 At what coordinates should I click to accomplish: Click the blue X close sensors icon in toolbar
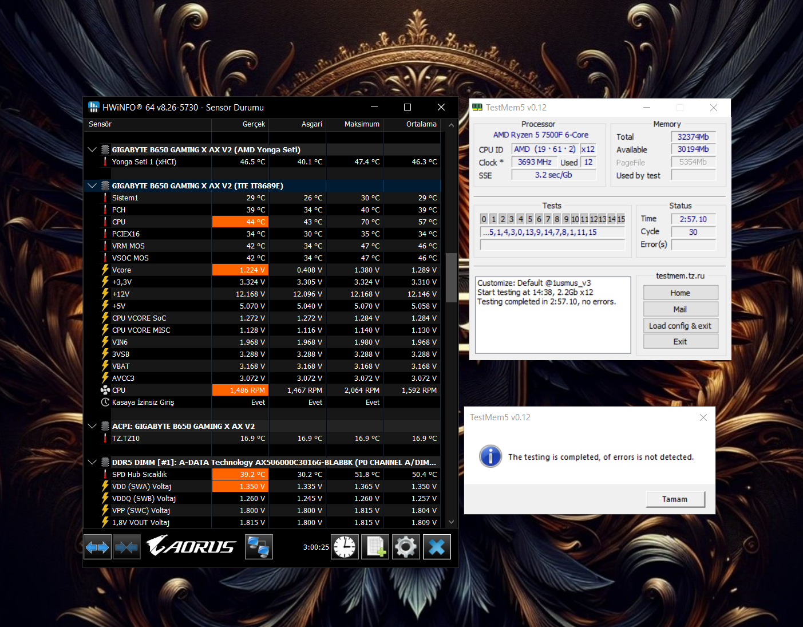437,547
